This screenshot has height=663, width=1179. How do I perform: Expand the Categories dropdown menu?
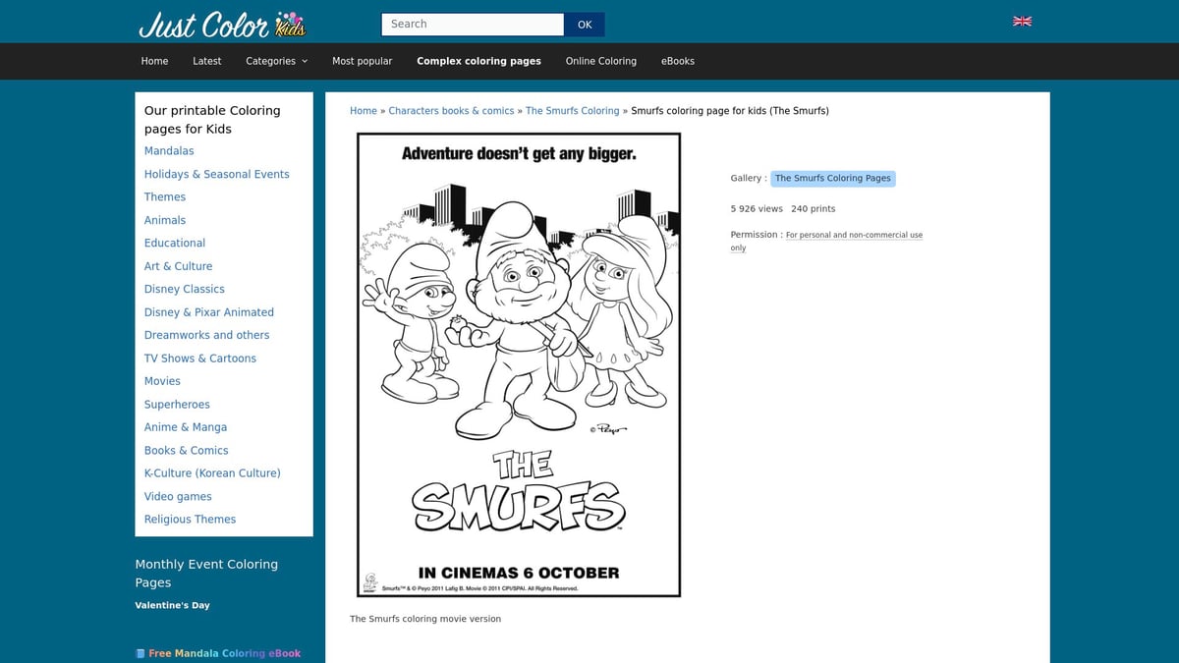(276, 61)
